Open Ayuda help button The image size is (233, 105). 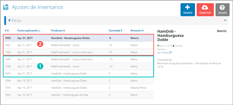[x=222, y=10]
